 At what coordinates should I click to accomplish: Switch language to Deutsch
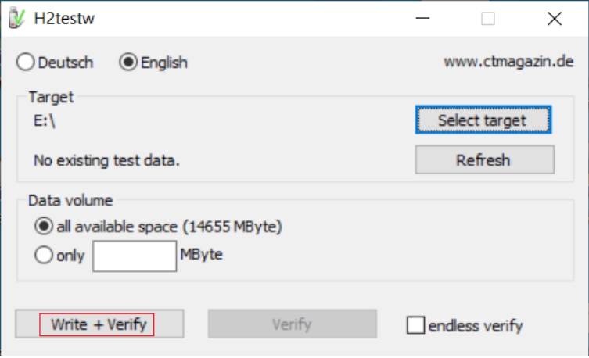pos(25,62)
